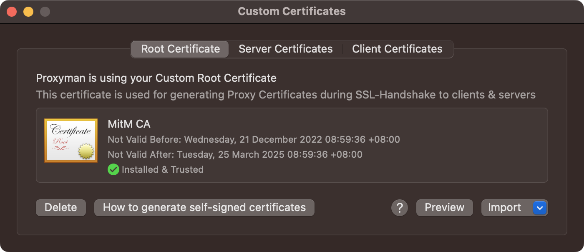The image size is (584, 252).
Task: Open How to generate self-signed certificates
Action: 204,208
